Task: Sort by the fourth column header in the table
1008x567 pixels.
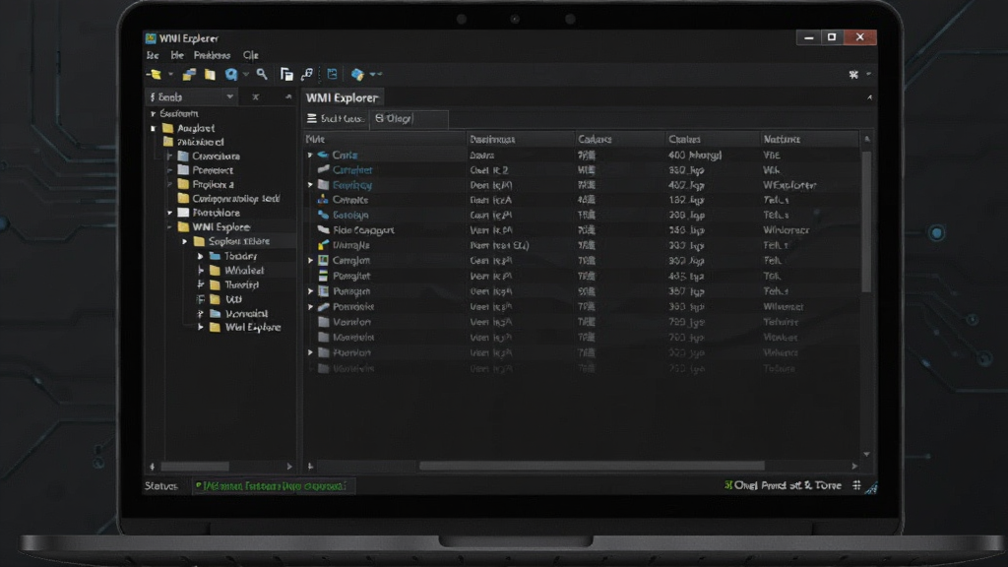Action: [x=713, y=139]
